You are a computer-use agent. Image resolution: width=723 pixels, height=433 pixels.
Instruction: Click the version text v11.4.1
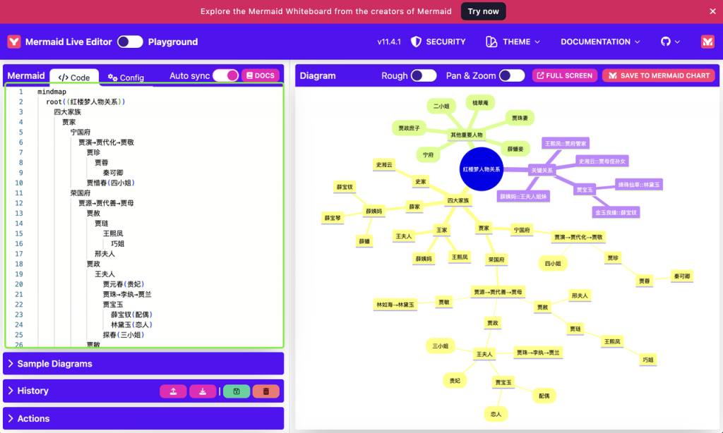[389, 42]
